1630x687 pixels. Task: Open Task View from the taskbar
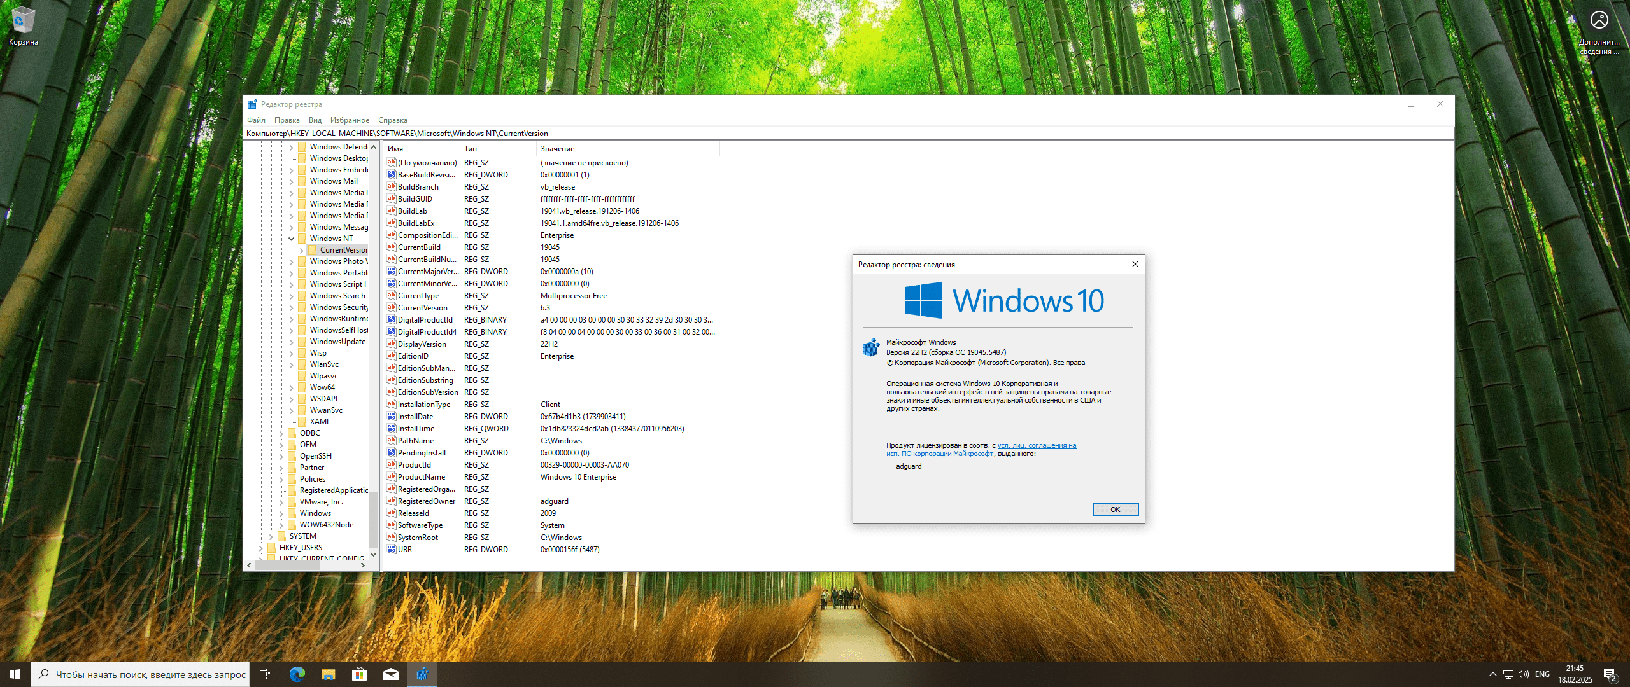click(265, 674)
